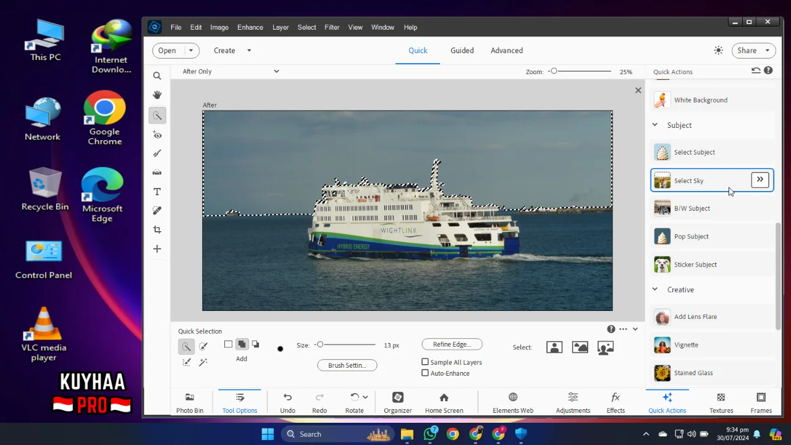Click Redo in bottom bar

coord(319,403)
